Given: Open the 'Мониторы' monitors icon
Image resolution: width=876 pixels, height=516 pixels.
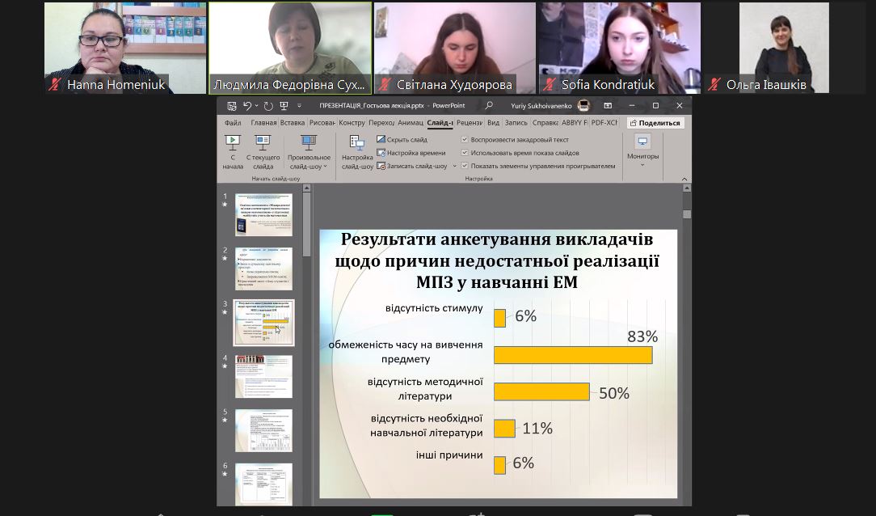Looking at the screenshot, I should 641,142.
